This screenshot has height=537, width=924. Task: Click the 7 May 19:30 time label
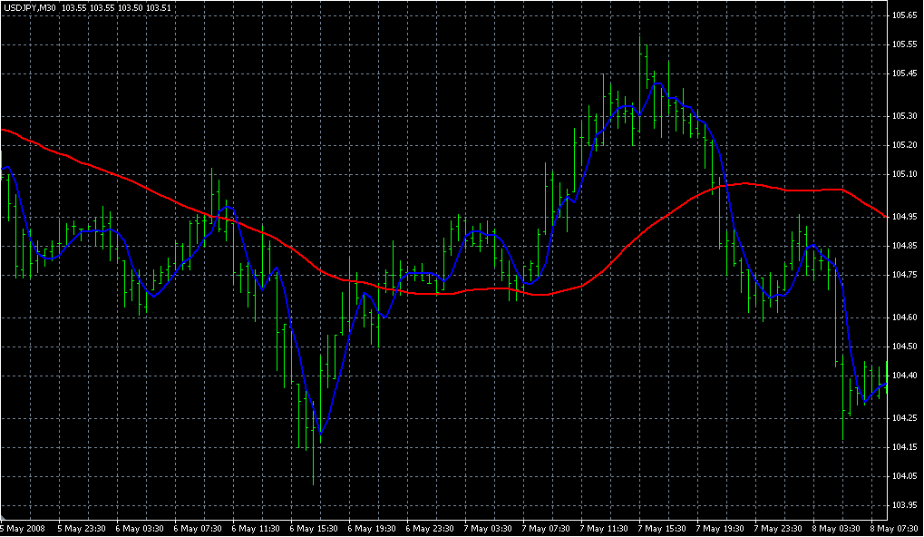pyautogui.click(x=720, y=529)
